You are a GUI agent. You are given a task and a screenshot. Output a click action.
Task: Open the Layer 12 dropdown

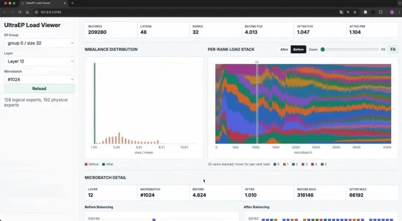39,61
